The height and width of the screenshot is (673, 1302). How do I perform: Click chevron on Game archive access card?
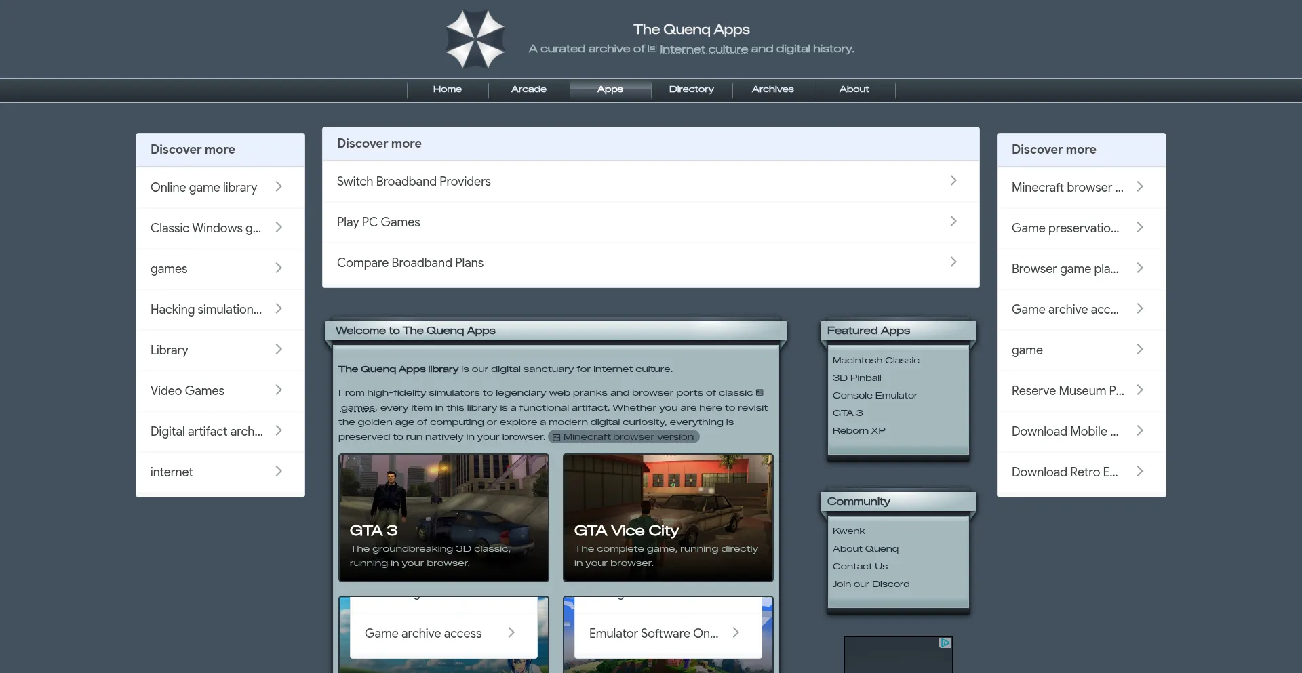[511, 632]
